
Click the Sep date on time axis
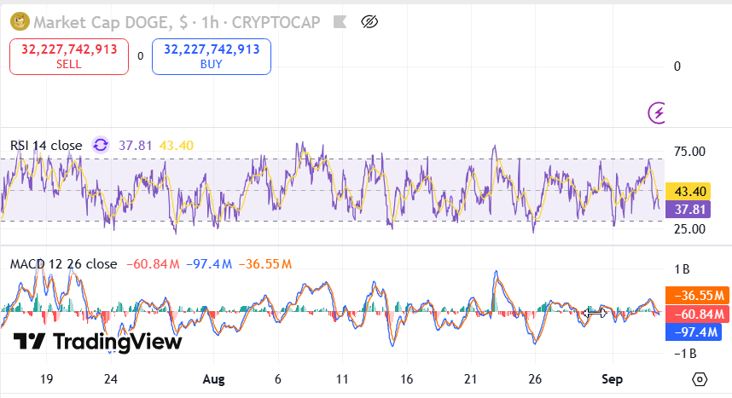607,379
